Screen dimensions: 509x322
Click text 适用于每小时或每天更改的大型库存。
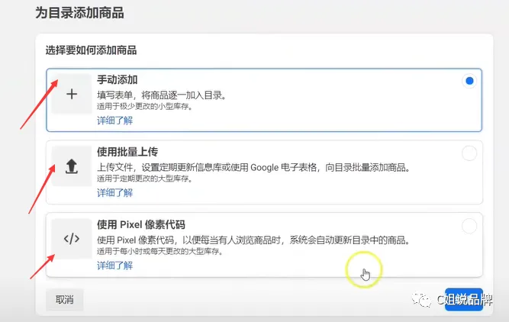click(x=160, y=252)
